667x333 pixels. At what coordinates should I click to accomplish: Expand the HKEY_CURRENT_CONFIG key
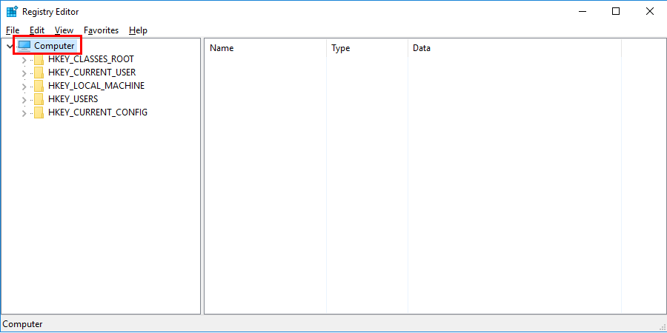tap(24, 113)
